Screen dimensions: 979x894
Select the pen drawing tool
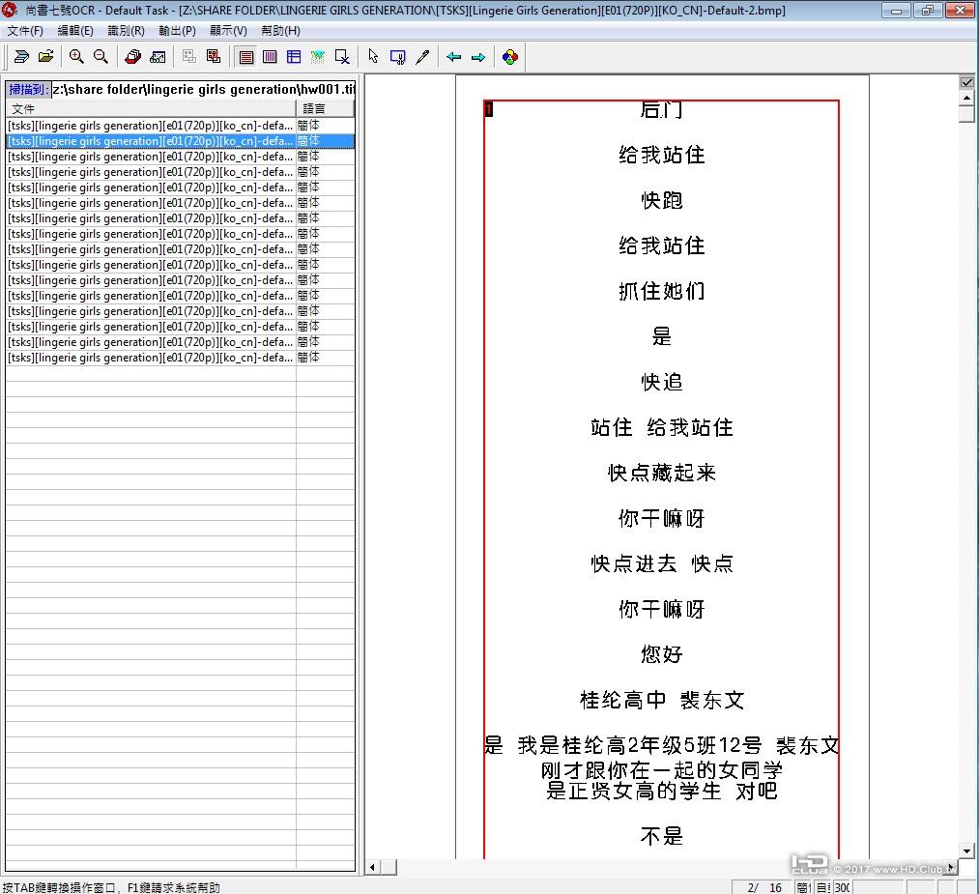tap(422, 57)
